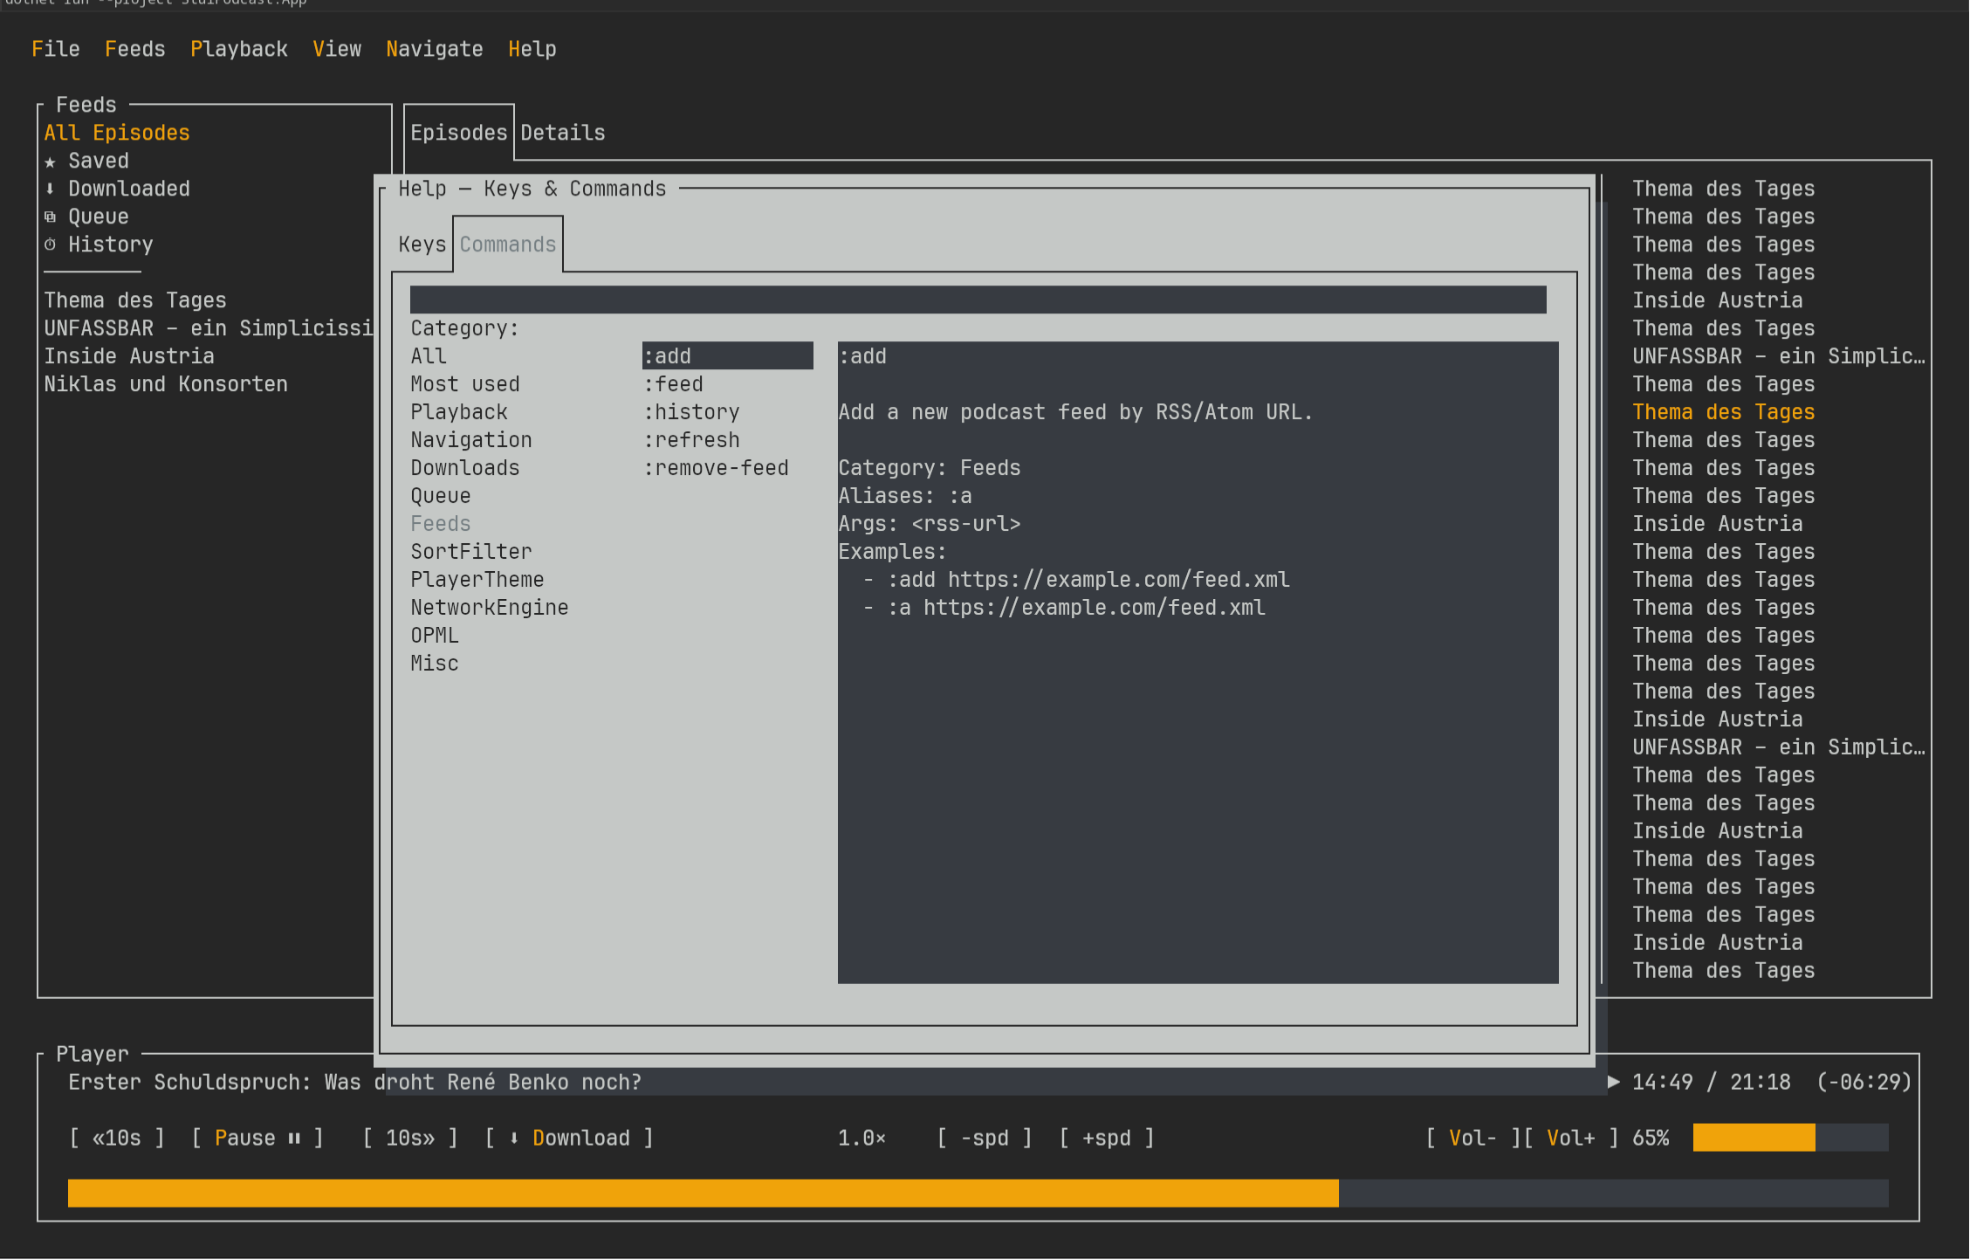The height and width of the screenshot is (1260, 1970).
Task: Open the History clock item in Feeds
Action: [x=110, y=244]
